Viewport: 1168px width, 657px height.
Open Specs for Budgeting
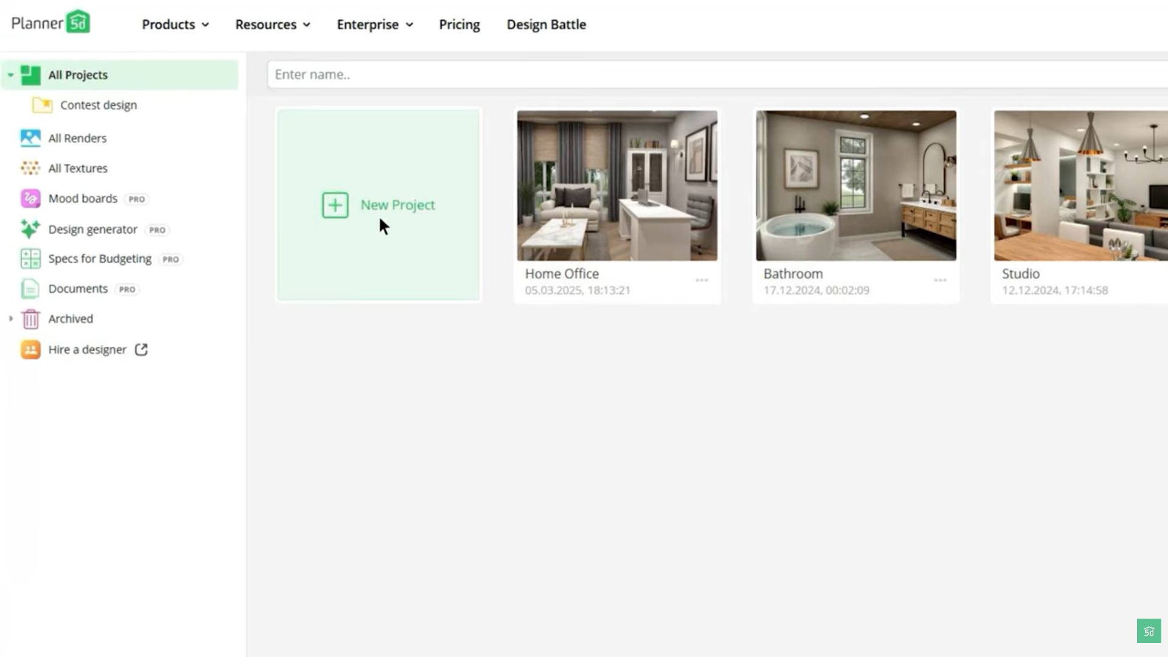point(100,259)
